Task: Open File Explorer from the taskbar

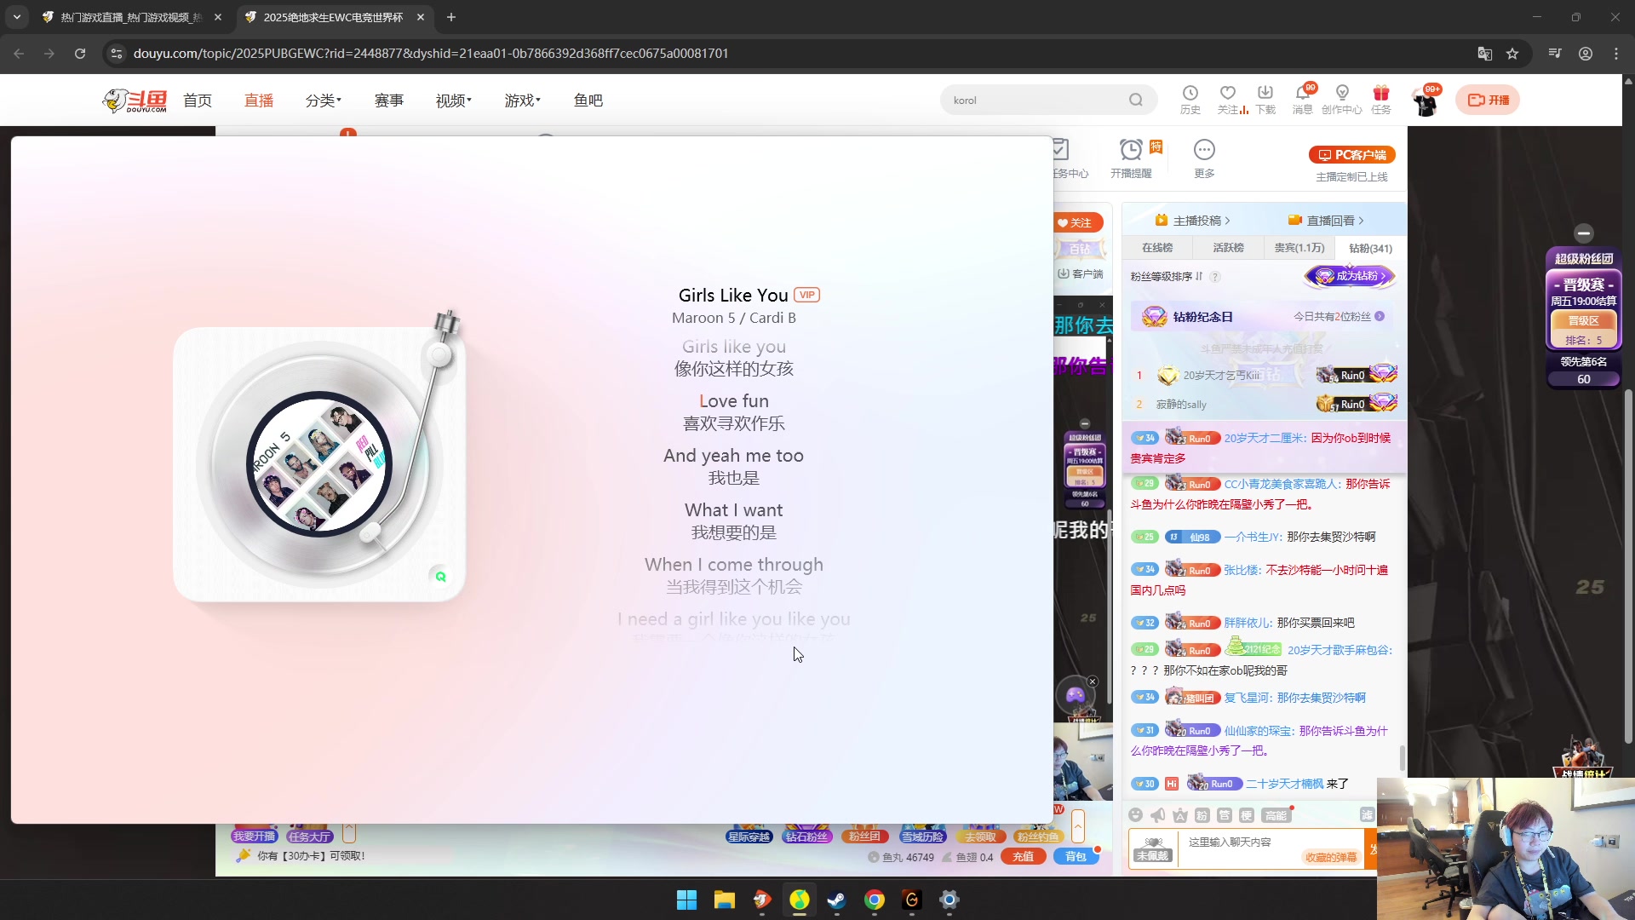Action: [724, 900]
